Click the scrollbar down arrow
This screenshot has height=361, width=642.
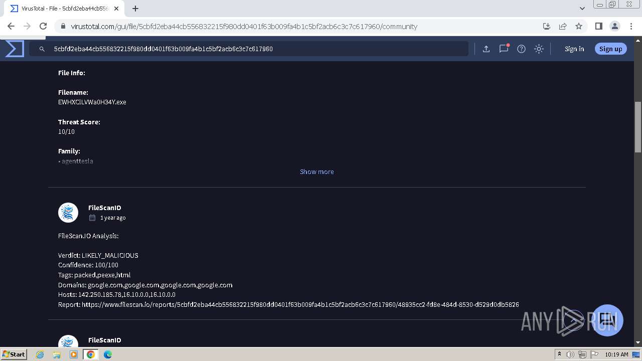(x=638, y=342)
